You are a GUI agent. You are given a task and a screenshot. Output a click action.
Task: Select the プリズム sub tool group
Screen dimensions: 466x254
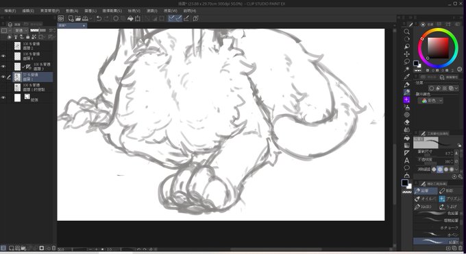[450, 198]
